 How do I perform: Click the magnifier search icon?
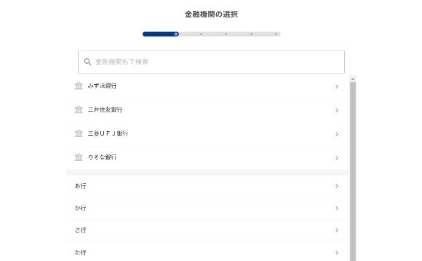(x=87, y=62)
